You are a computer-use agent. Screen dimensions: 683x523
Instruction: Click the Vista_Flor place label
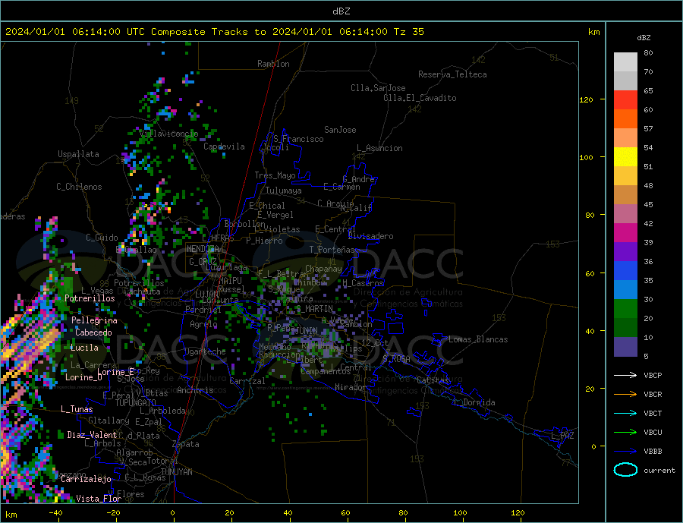[99, 499]
